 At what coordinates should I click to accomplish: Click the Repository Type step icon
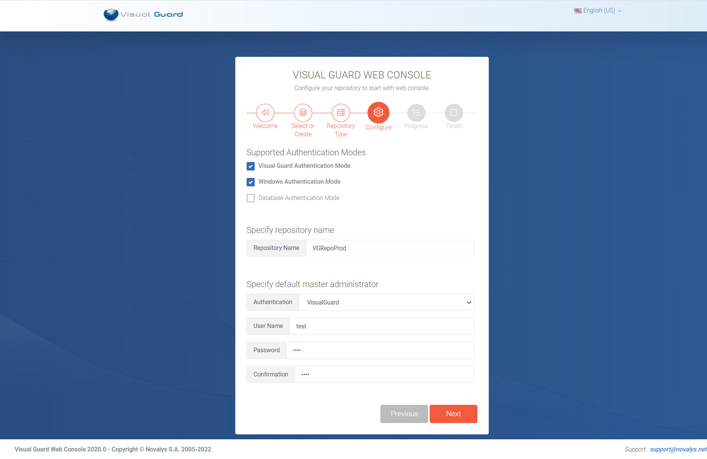[x=341, y=112]
